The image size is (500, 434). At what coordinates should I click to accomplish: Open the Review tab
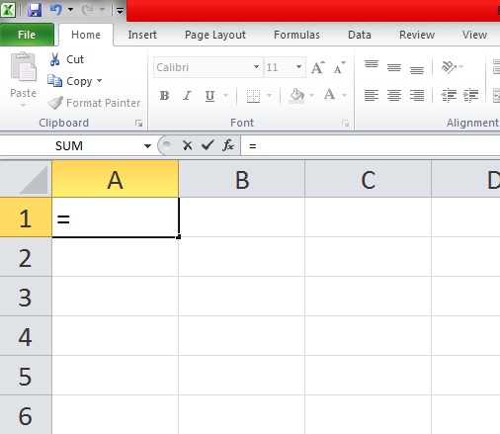(417, 35)
